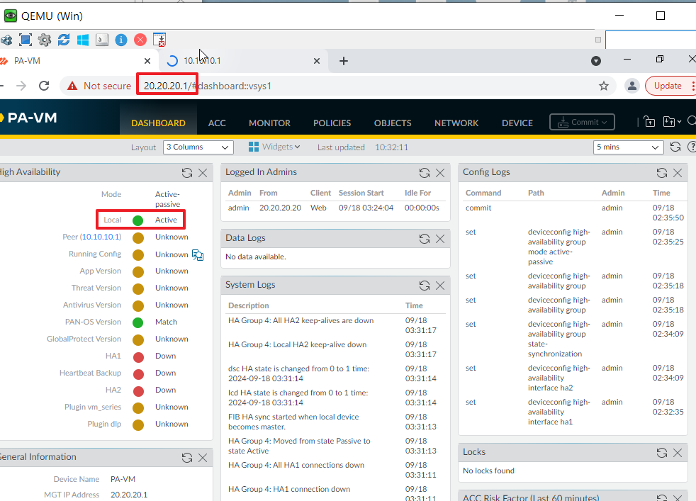The image size is (696, 501).
Task: Click 'HA Group 4: All HA1 connections down' log
Action: (x=296, y=465)
